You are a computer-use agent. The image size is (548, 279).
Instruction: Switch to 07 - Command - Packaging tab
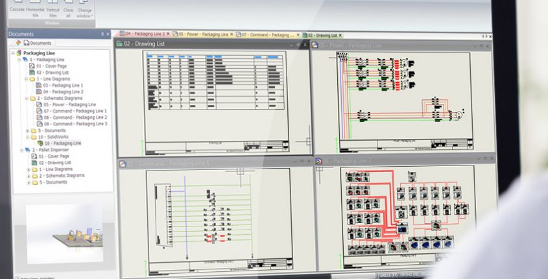tap(268, 34)
